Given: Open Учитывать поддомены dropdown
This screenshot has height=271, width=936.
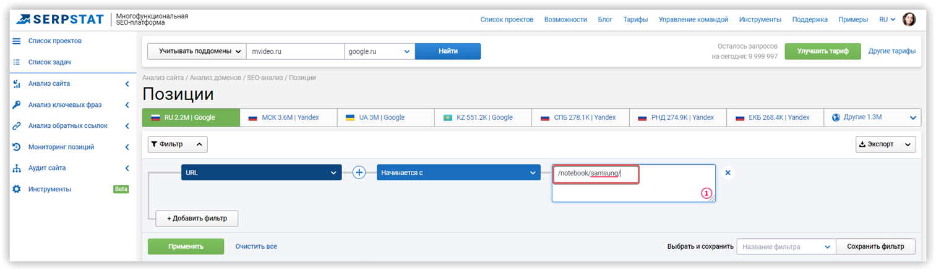Looking at the screenshot, I should coord(196,51).
